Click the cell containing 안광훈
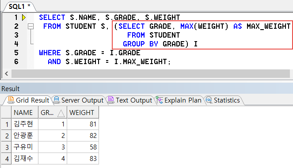293x168 pixels. pos(25,136)
